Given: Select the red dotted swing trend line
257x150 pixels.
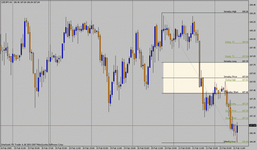Looking at the screenshot, I should (x=231, y=111).
